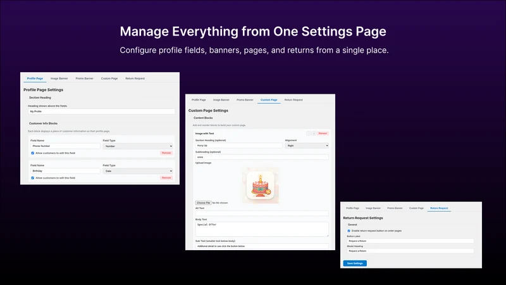506x285 pixels.
Task: Select Return Request tab in Return Request Settings panel
Action: click(x=439, y=208)
